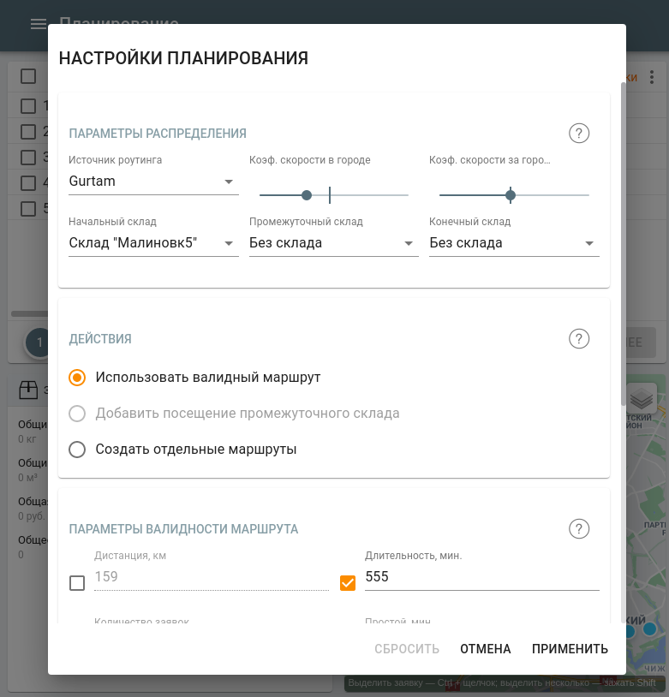Open help for Параметры распределения section
Screen dimensions: 669x697
[x=579, y=134]
